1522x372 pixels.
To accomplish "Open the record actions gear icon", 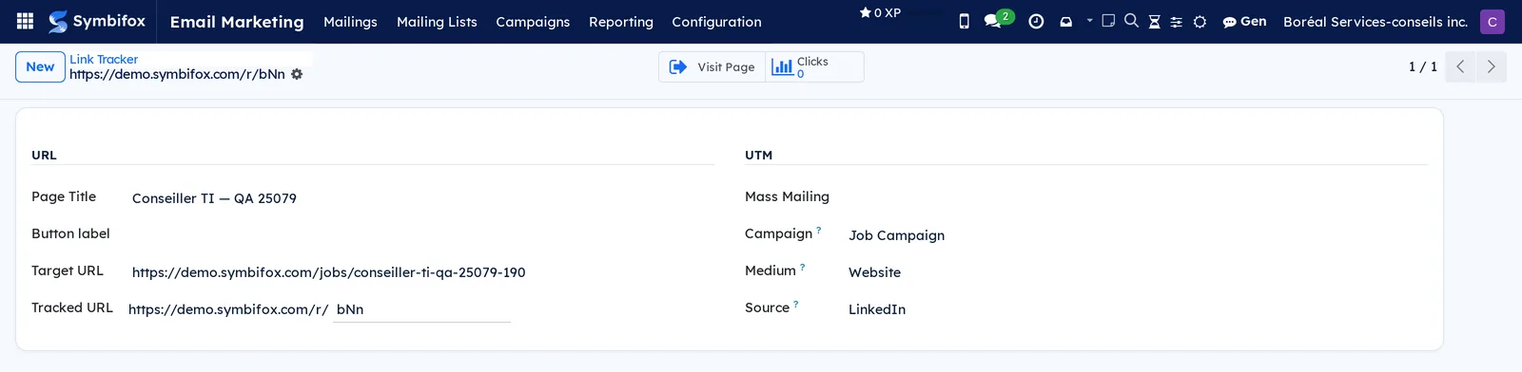I will tap(297, 74).
